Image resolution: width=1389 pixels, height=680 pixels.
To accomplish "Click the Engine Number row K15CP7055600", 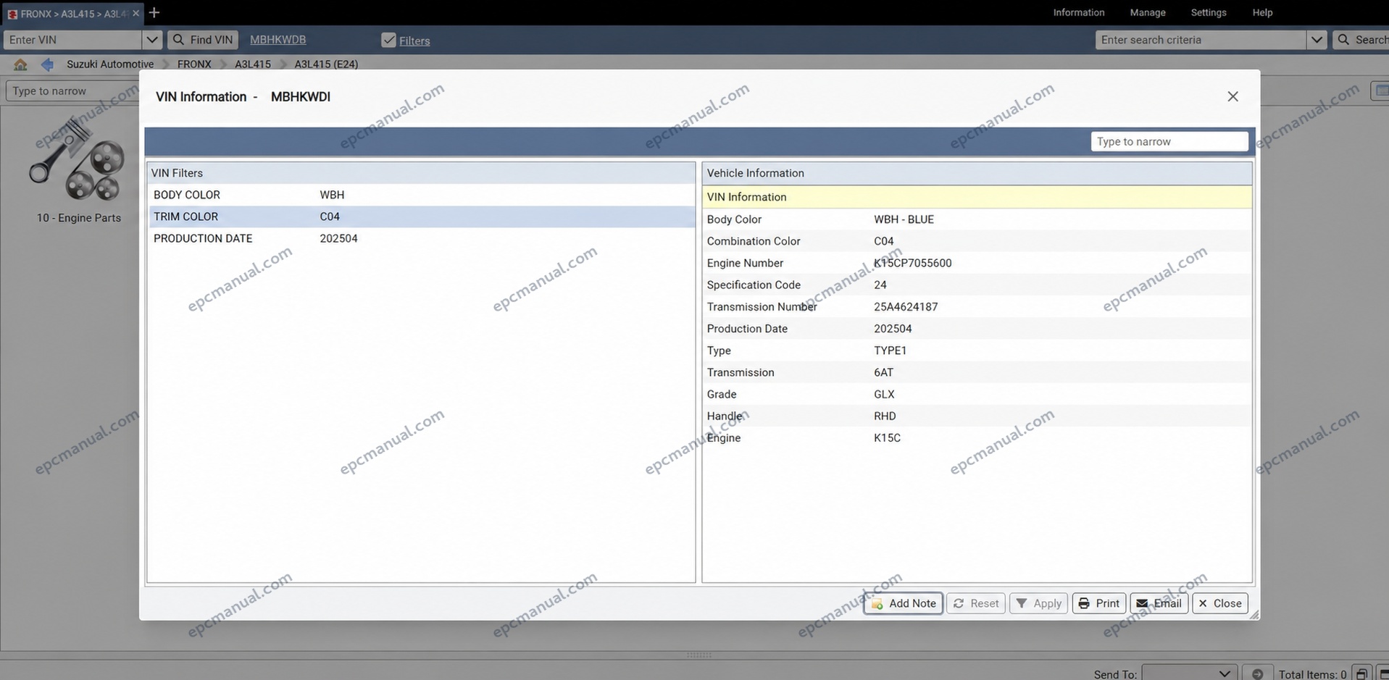I will coord(977,263).
